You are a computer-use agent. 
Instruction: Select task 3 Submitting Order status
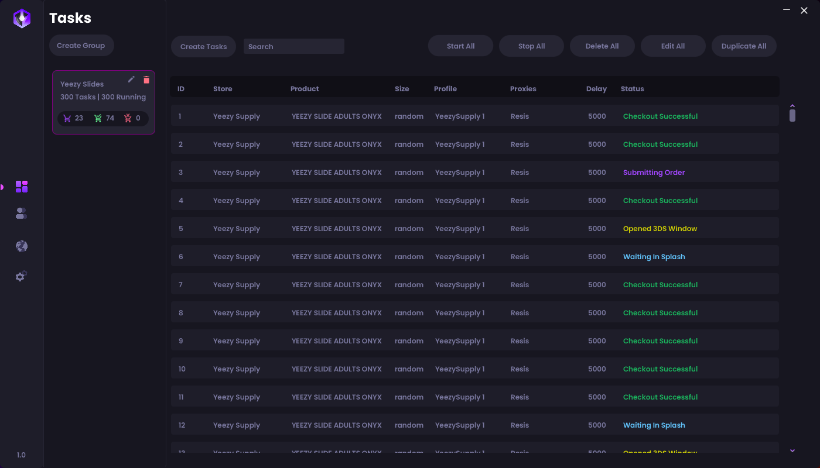point(654,173)
